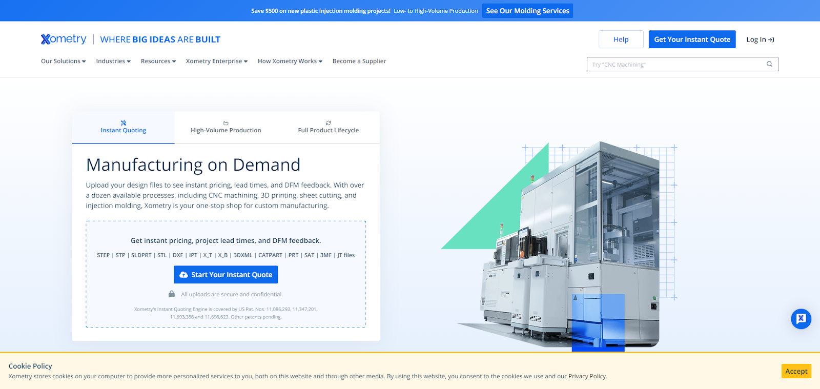Viewport: 820px width, 389px height.
Task: Open How Xometry Works dropdown
Action: 290,61
